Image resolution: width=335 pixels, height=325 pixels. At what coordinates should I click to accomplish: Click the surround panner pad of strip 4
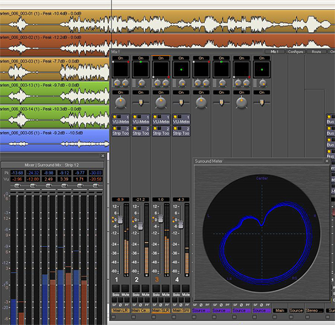click(181, 70)
